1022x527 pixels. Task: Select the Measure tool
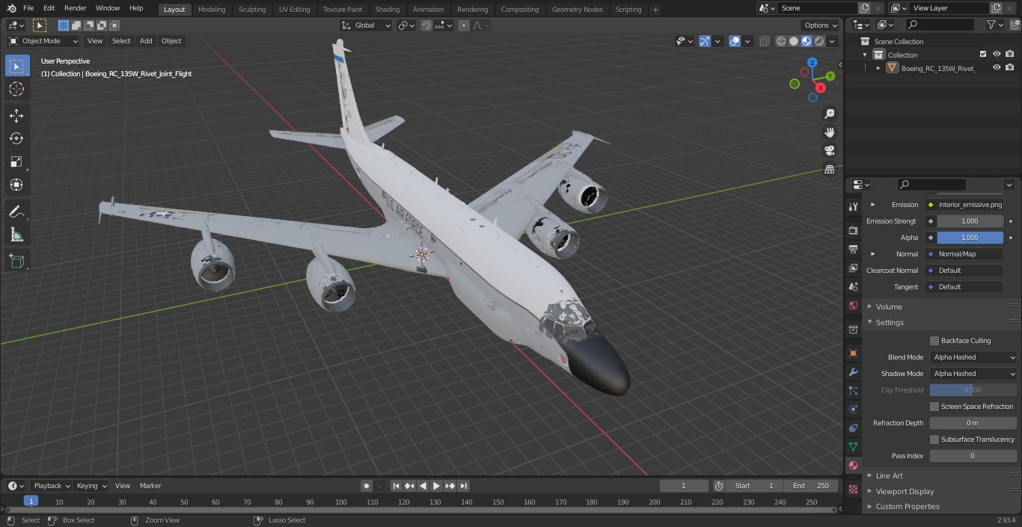[x=16, y=235]
